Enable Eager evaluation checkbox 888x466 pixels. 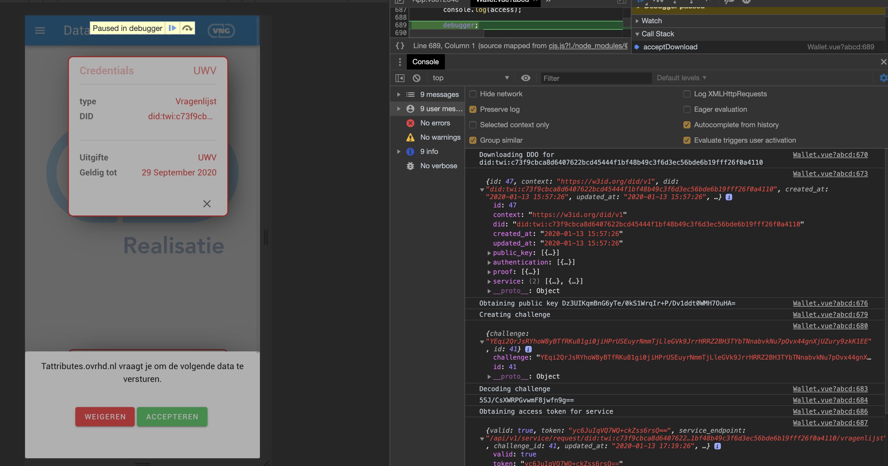(x=687, y=110)
